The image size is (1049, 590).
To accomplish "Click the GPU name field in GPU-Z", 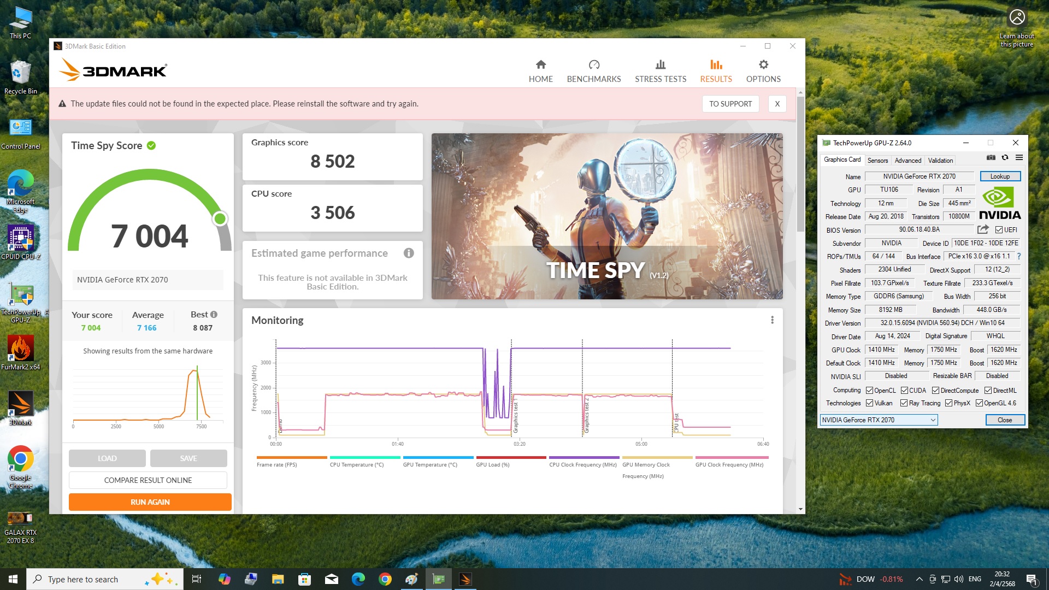I will (x=919, y=176).
